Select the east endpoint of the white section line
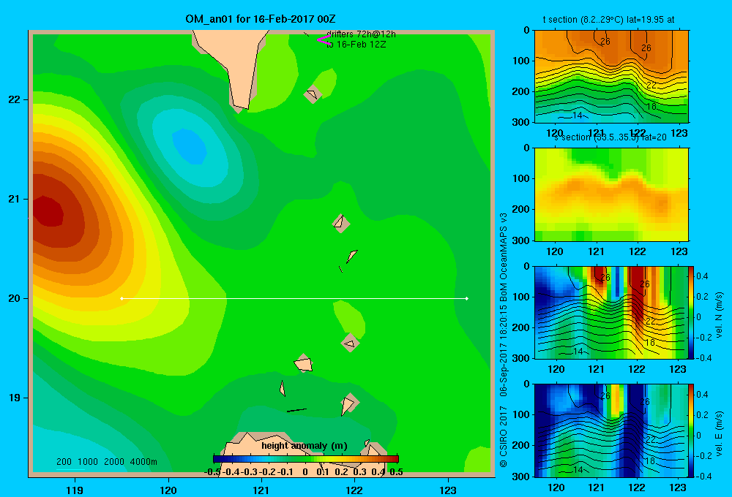732x497 pixels. [467, 298]
